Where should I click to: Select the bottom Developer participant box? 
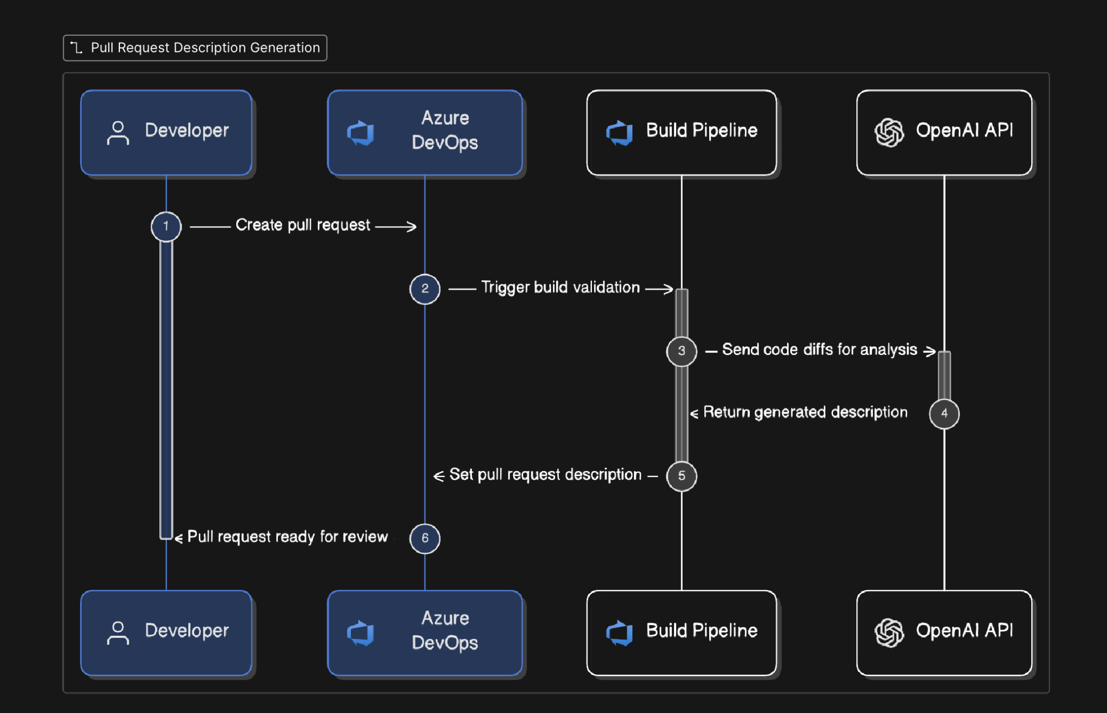166,633
